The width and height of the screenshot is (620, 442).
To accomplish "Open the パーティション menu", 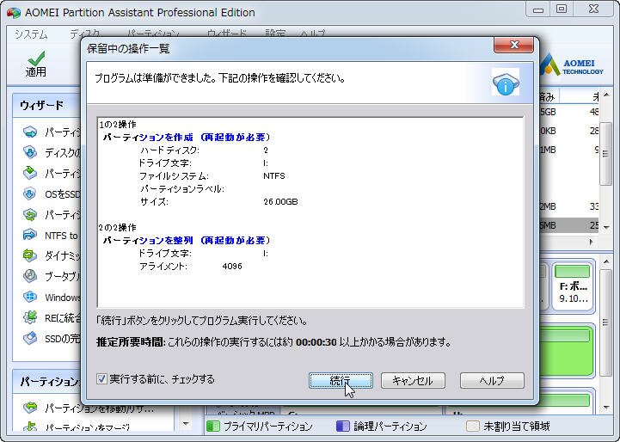I will [x=153, y=34].
